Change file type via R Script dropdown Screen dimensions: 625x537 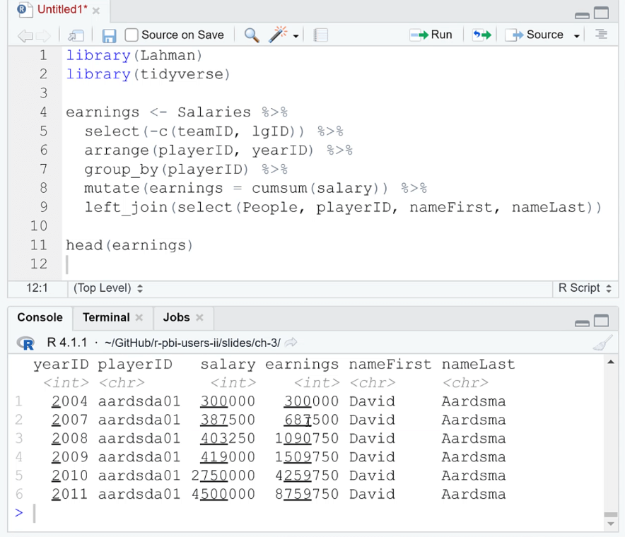tap(585, 288)
